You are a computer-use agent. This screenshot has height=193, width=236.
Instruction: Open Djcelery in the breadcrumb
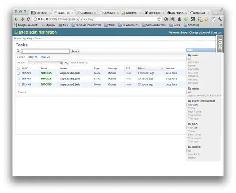[28, 38]
